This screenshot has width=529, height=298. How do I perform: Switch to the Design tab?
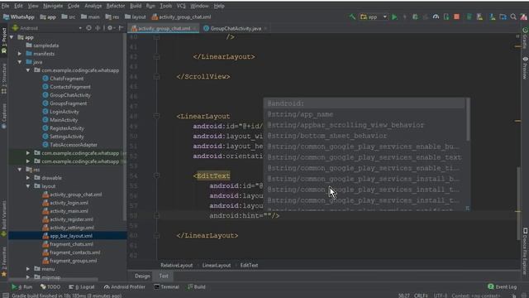point(142,276)
